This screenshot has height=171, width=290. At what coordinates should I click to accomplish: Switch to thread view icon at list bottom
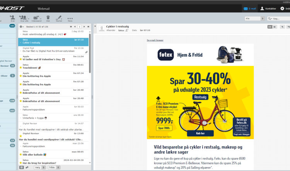click(27, 168)
